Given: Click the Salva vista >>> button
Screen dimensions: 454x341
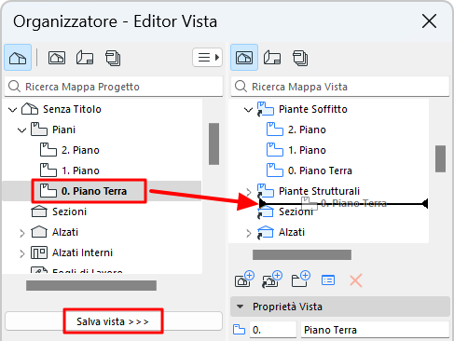Looking at the screenshot, I should pyautogui.click(x=114, y=321).
